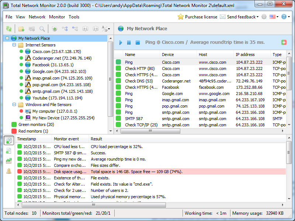
Task: Open statistics via the green graph icon
Action: point(8,161)
